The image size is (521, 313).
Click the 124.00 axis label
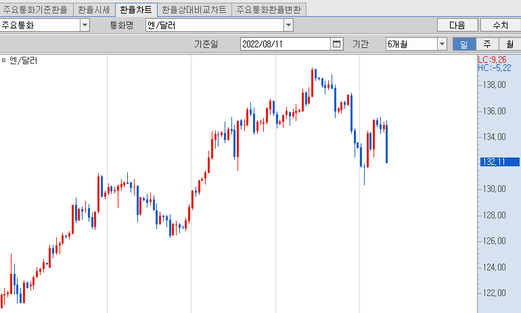pos(494,267)
